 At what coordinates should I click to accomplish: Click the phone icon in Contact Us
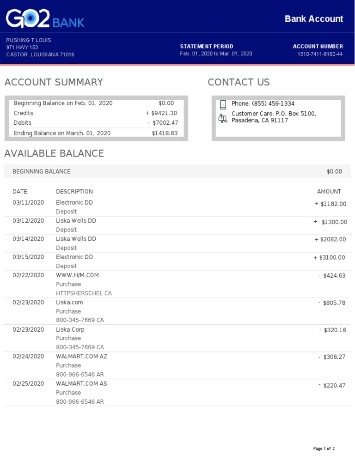tap(223, 104)
